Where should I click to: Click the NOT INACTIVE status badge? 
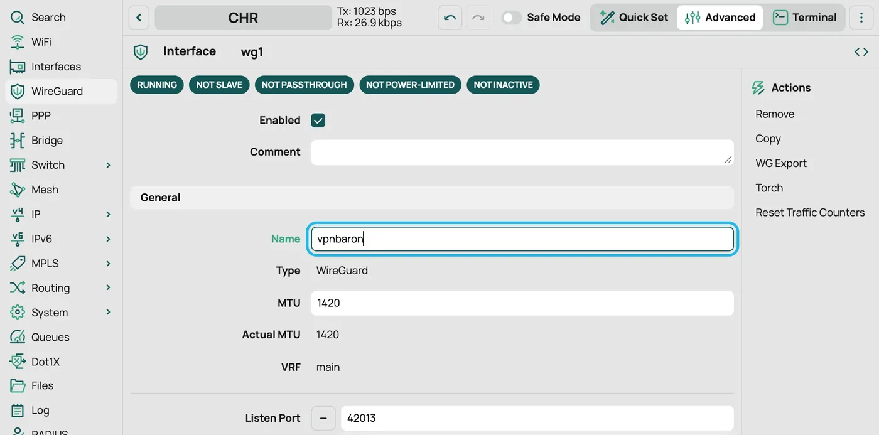503,85
